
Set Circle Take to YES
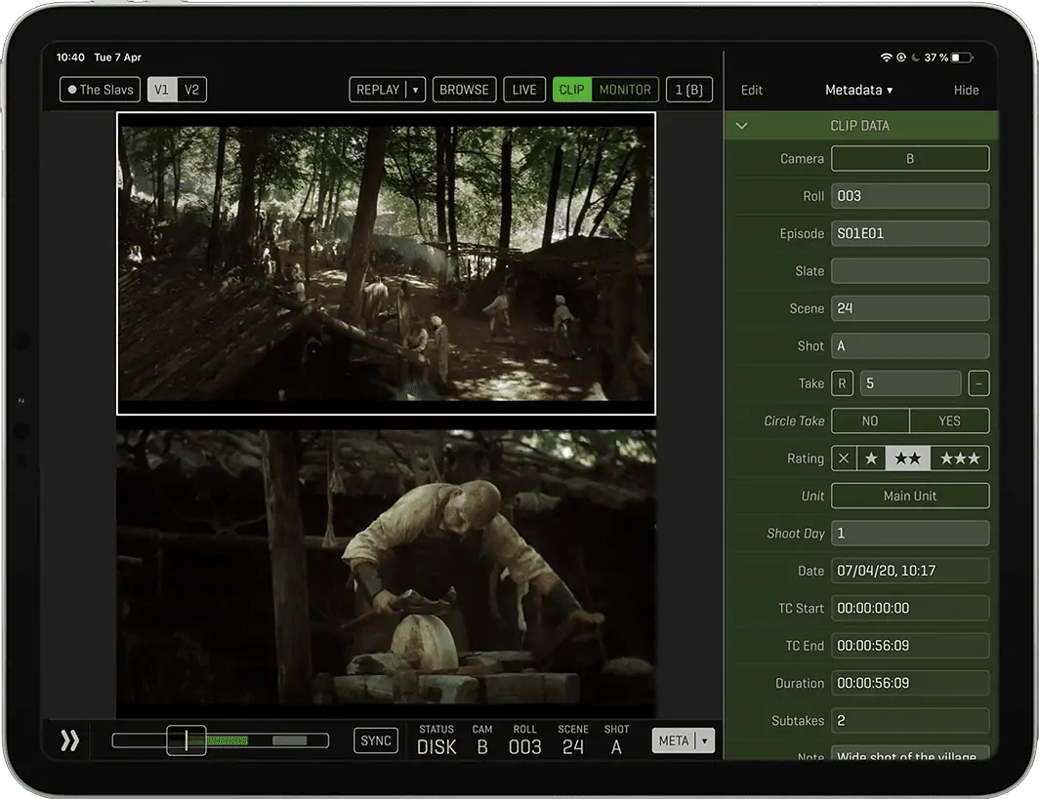pos(949,421)
